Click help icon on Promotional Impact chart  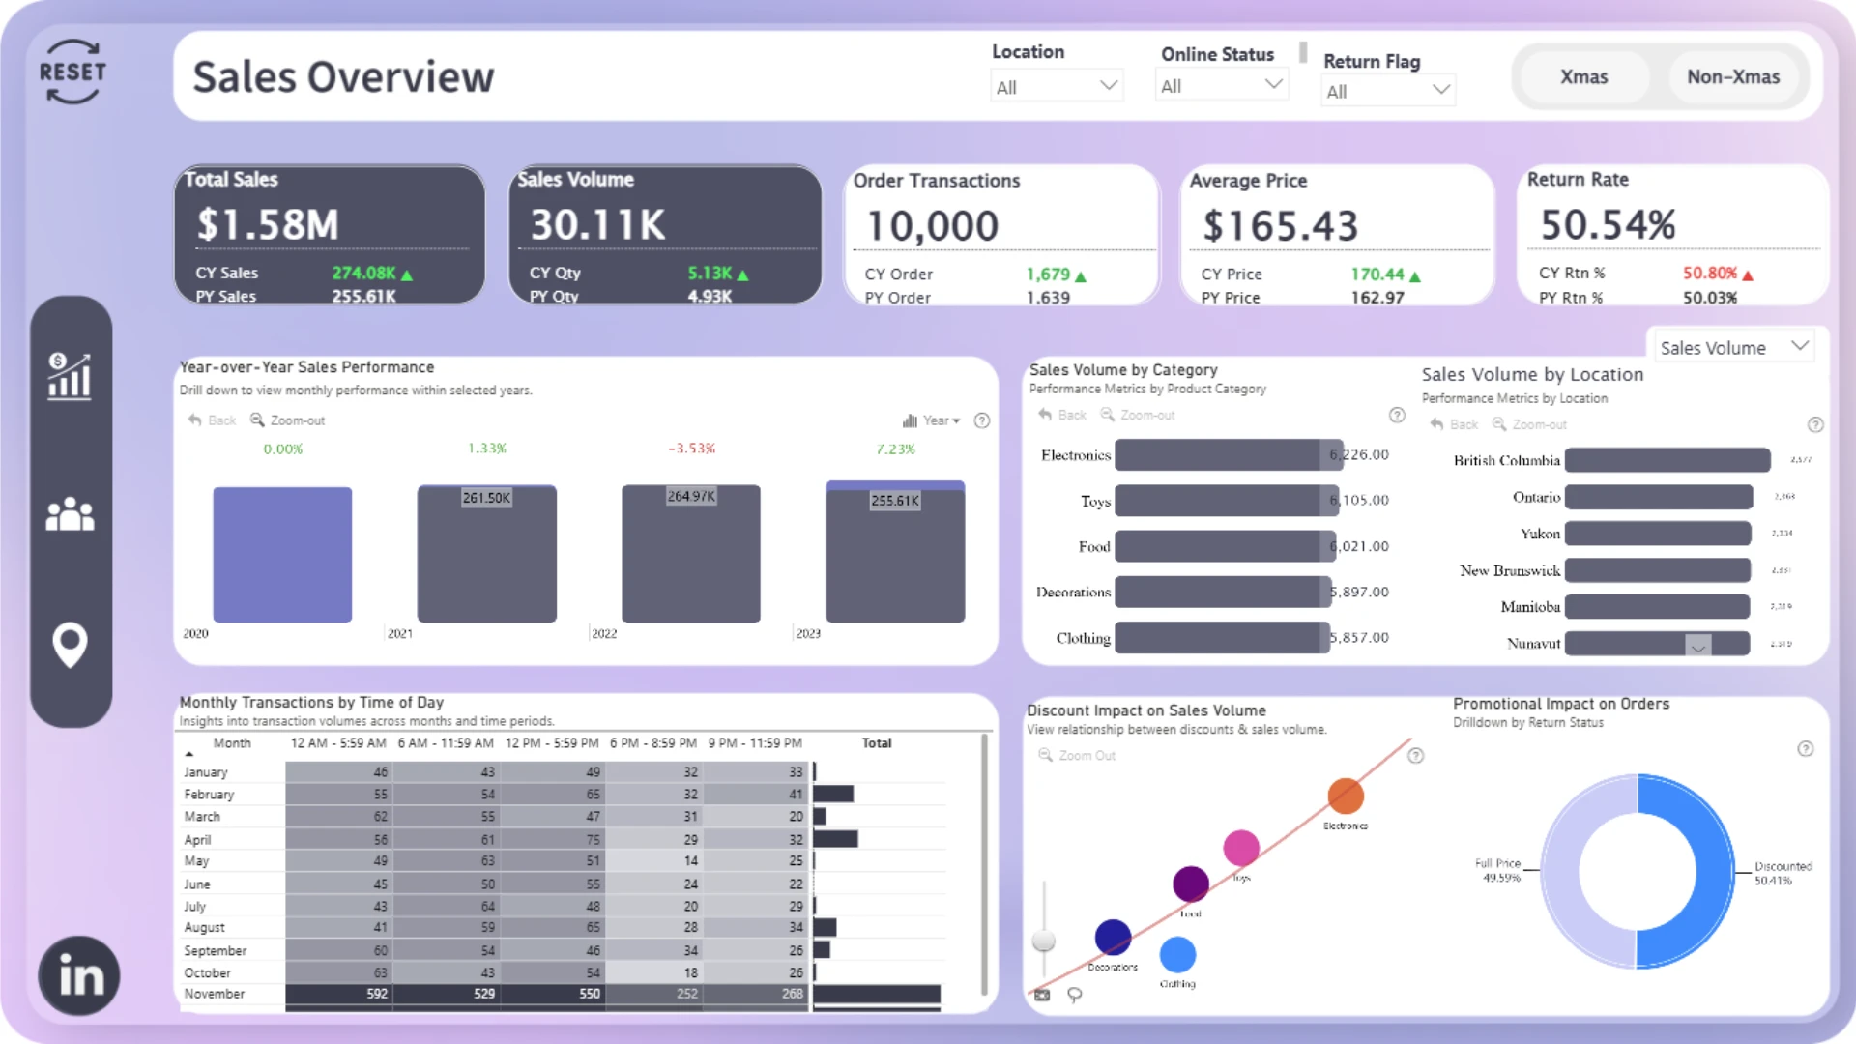pos(1805,749)
